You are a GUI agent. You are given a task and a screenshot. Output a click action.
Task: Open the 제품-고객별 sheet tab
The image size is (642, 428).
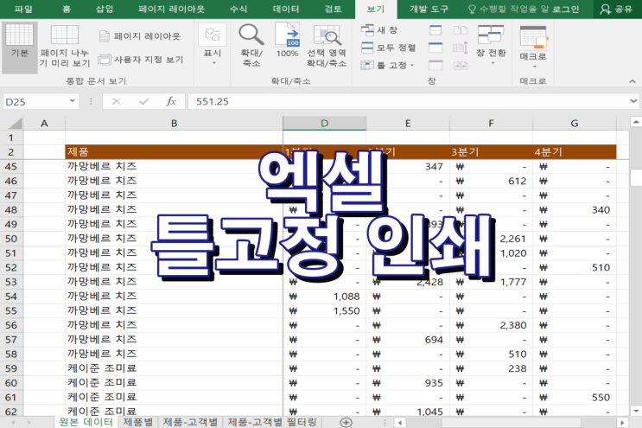coord(190,422)
